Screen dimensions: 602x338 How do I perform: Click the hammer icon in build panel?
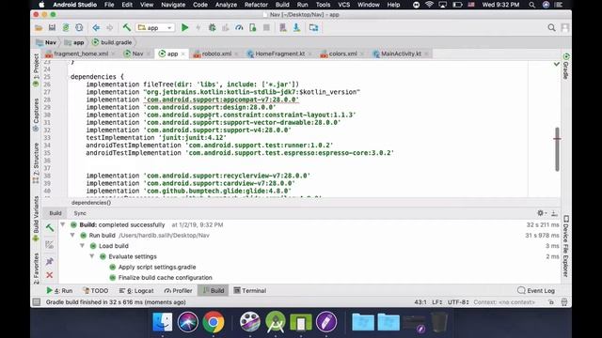tap(50, 227)
